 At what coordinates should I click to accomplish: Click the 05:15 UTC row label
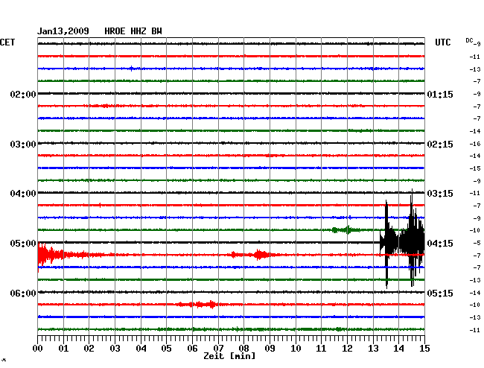pos(440,293)
